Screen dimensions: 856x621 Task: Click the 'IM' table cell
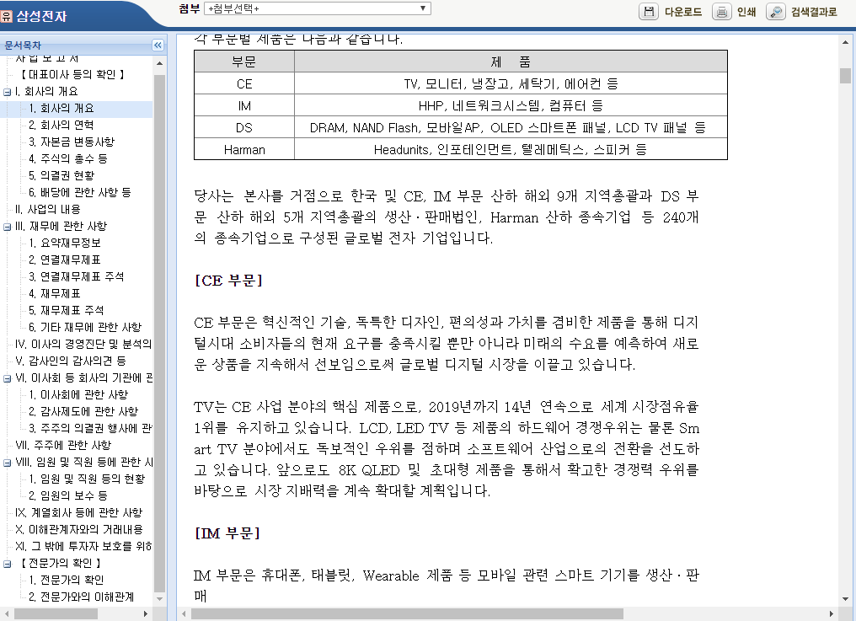(244, 105)
